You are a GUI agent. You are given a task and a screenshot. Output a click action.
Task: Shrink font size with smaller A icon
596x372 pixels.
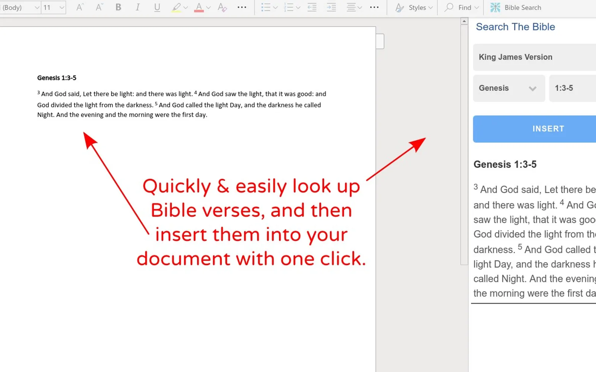click(x=99, y=7)
